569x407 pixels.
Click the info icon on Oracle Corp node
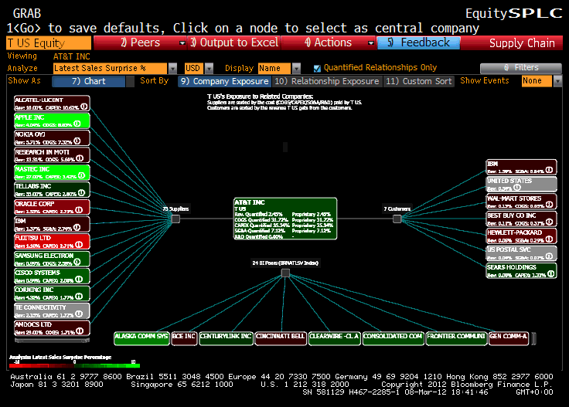click(x=79, y=210)
